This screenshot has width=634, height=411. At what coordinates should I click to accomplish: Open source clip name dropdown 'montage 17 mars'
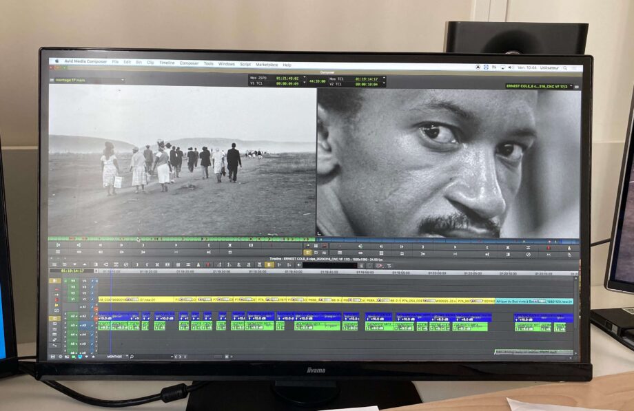coord(88,80)
